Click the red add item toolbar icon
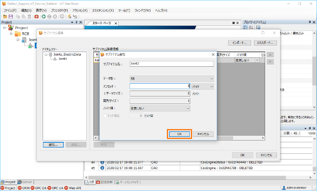This screenshot has height=191, width=317. pos(37,16)
